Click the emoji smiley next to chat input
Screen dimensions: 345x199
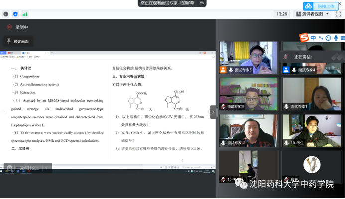pos(9,168)
